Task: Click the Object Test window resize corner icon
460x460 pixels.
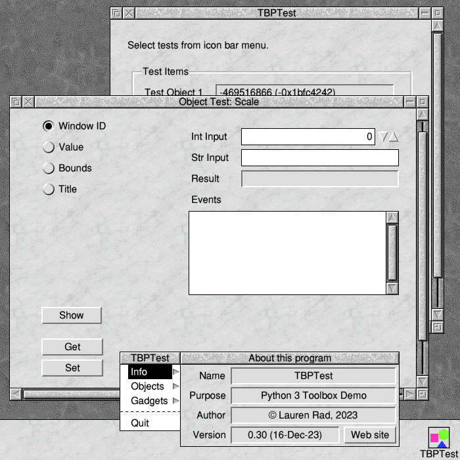Action: [x=423, y=394]
